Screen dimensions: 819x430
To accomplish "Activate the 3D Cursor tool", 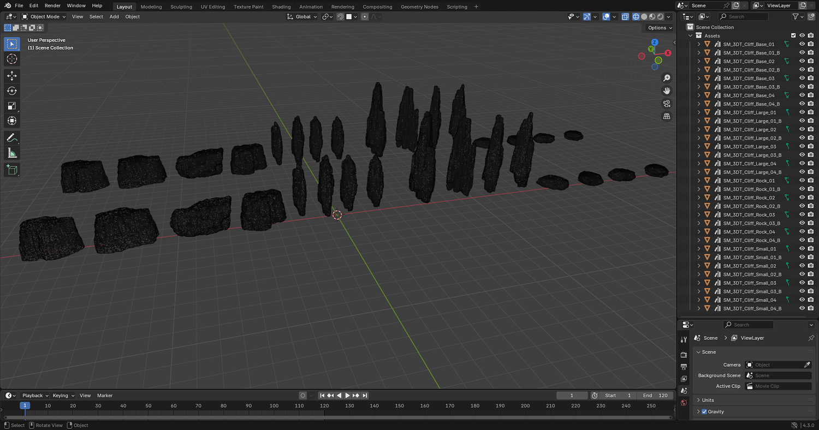I will tap(12, 59).
